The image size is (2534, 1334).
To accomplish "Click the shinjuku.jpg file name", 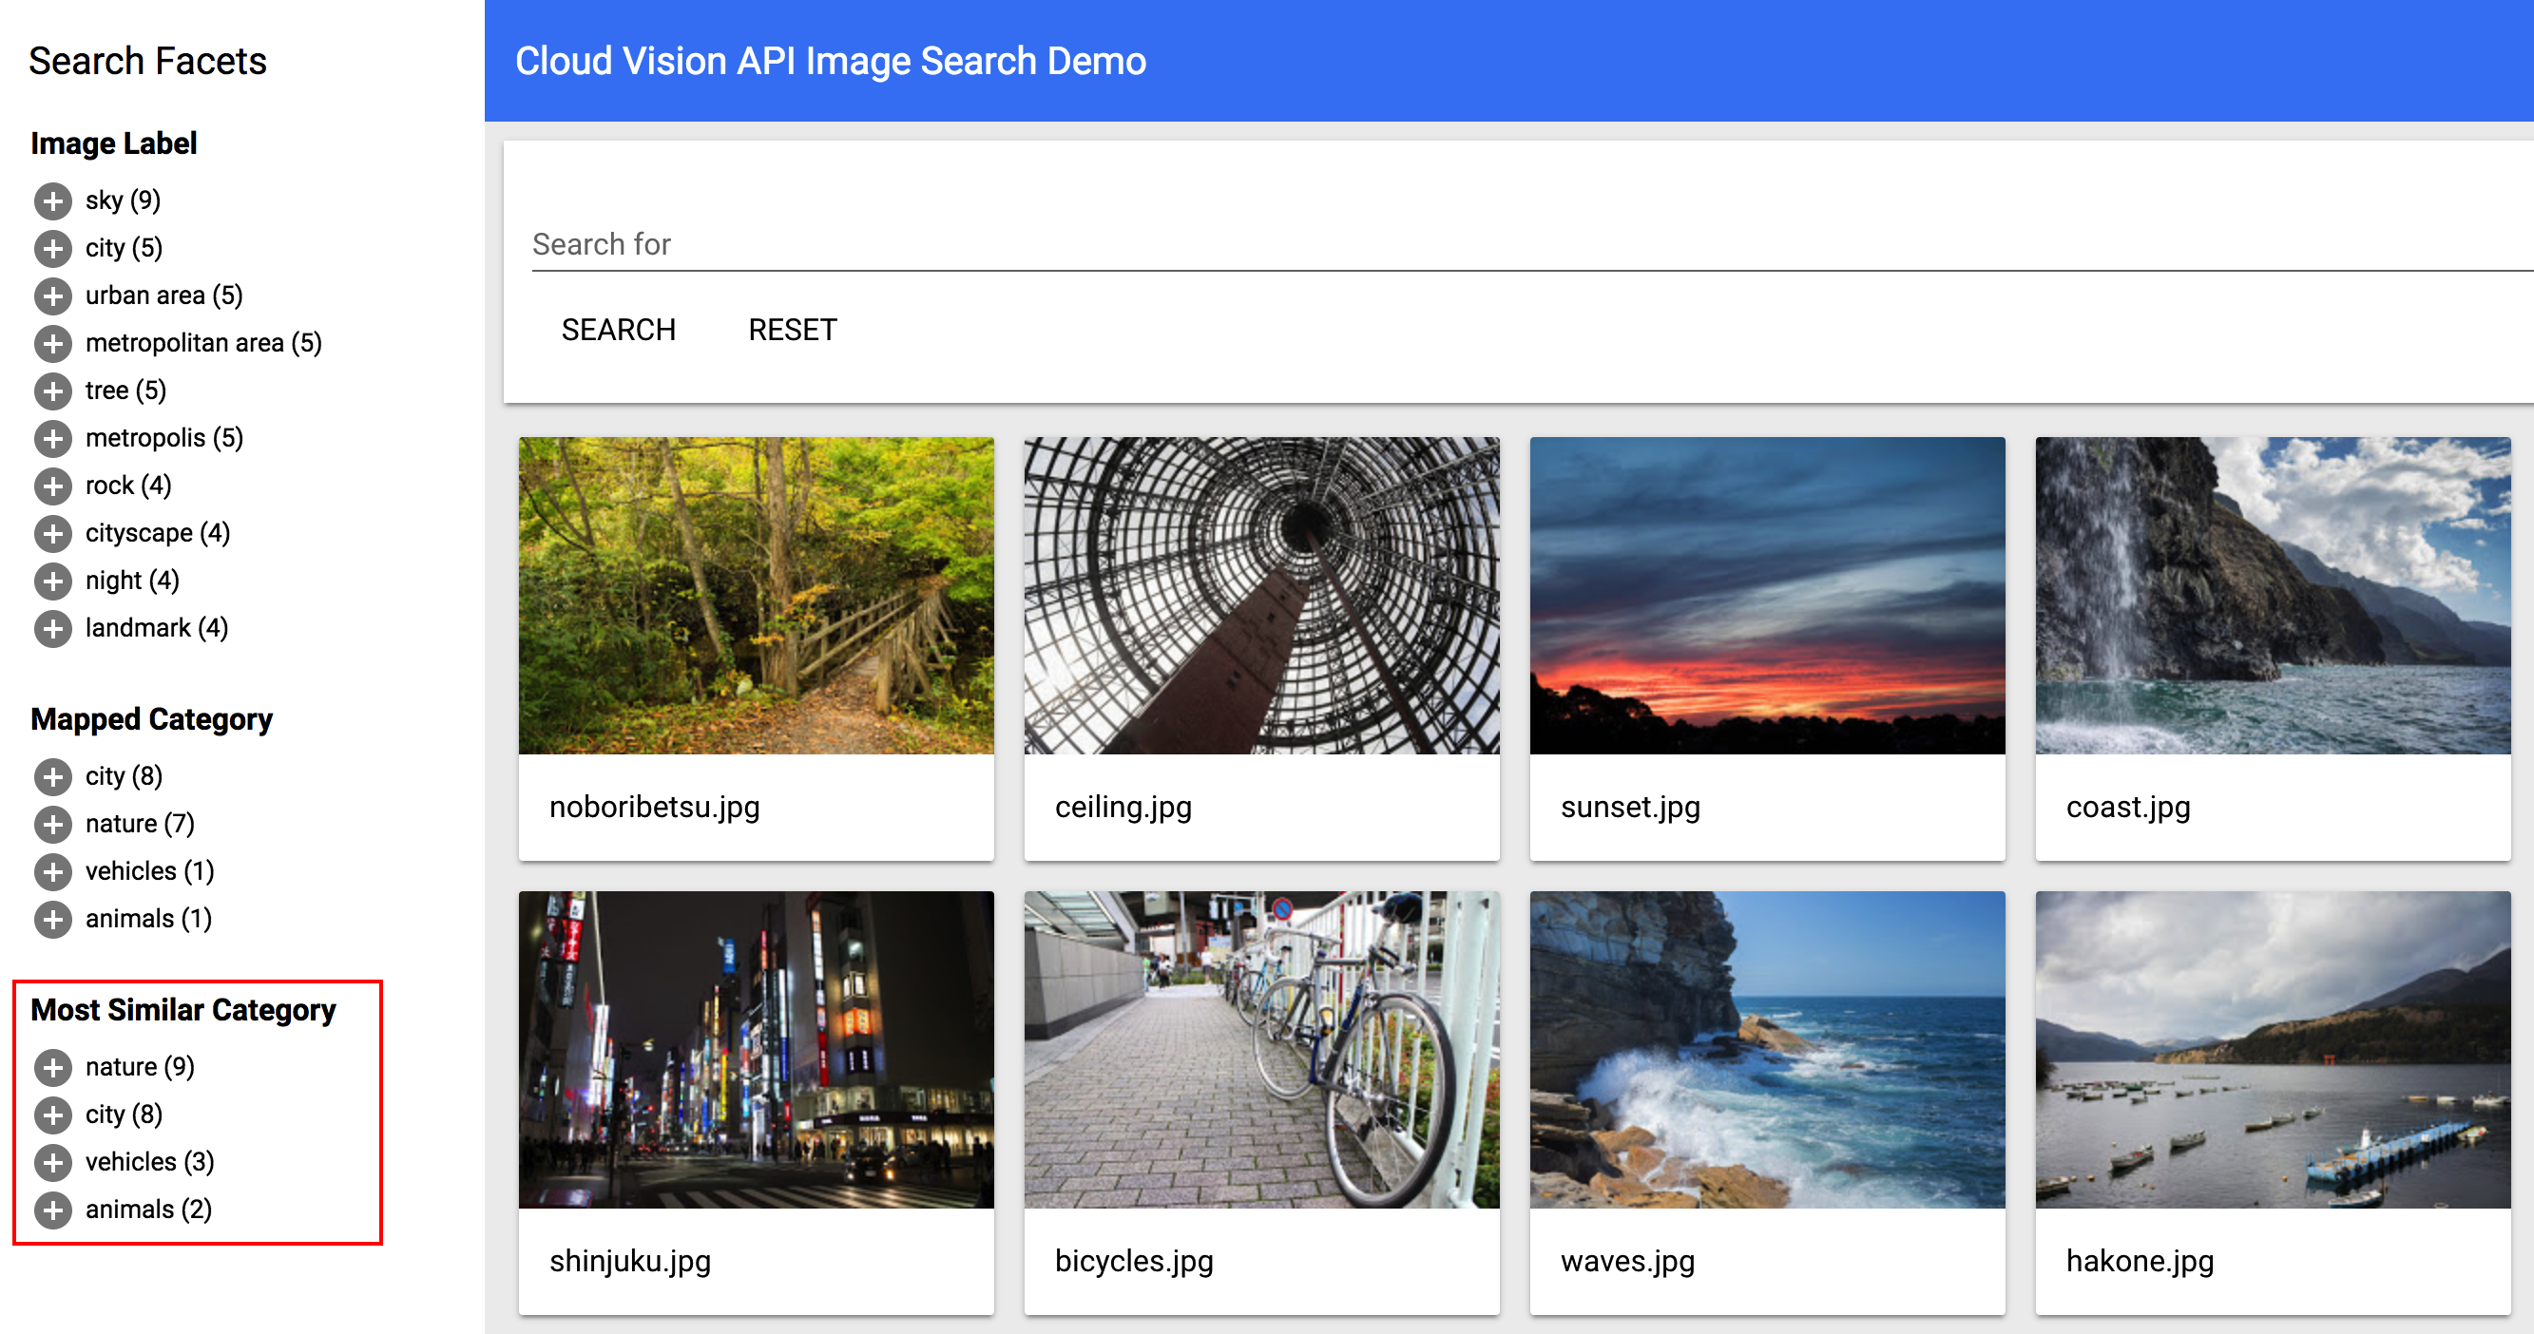I will pos(630,1261).
